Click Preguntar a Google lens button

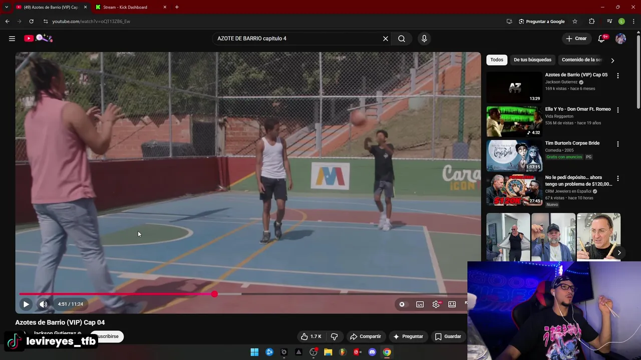542,21
